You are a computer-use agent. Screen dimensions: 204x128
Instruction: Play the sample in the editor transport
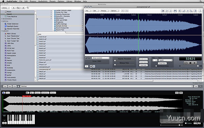194,63
